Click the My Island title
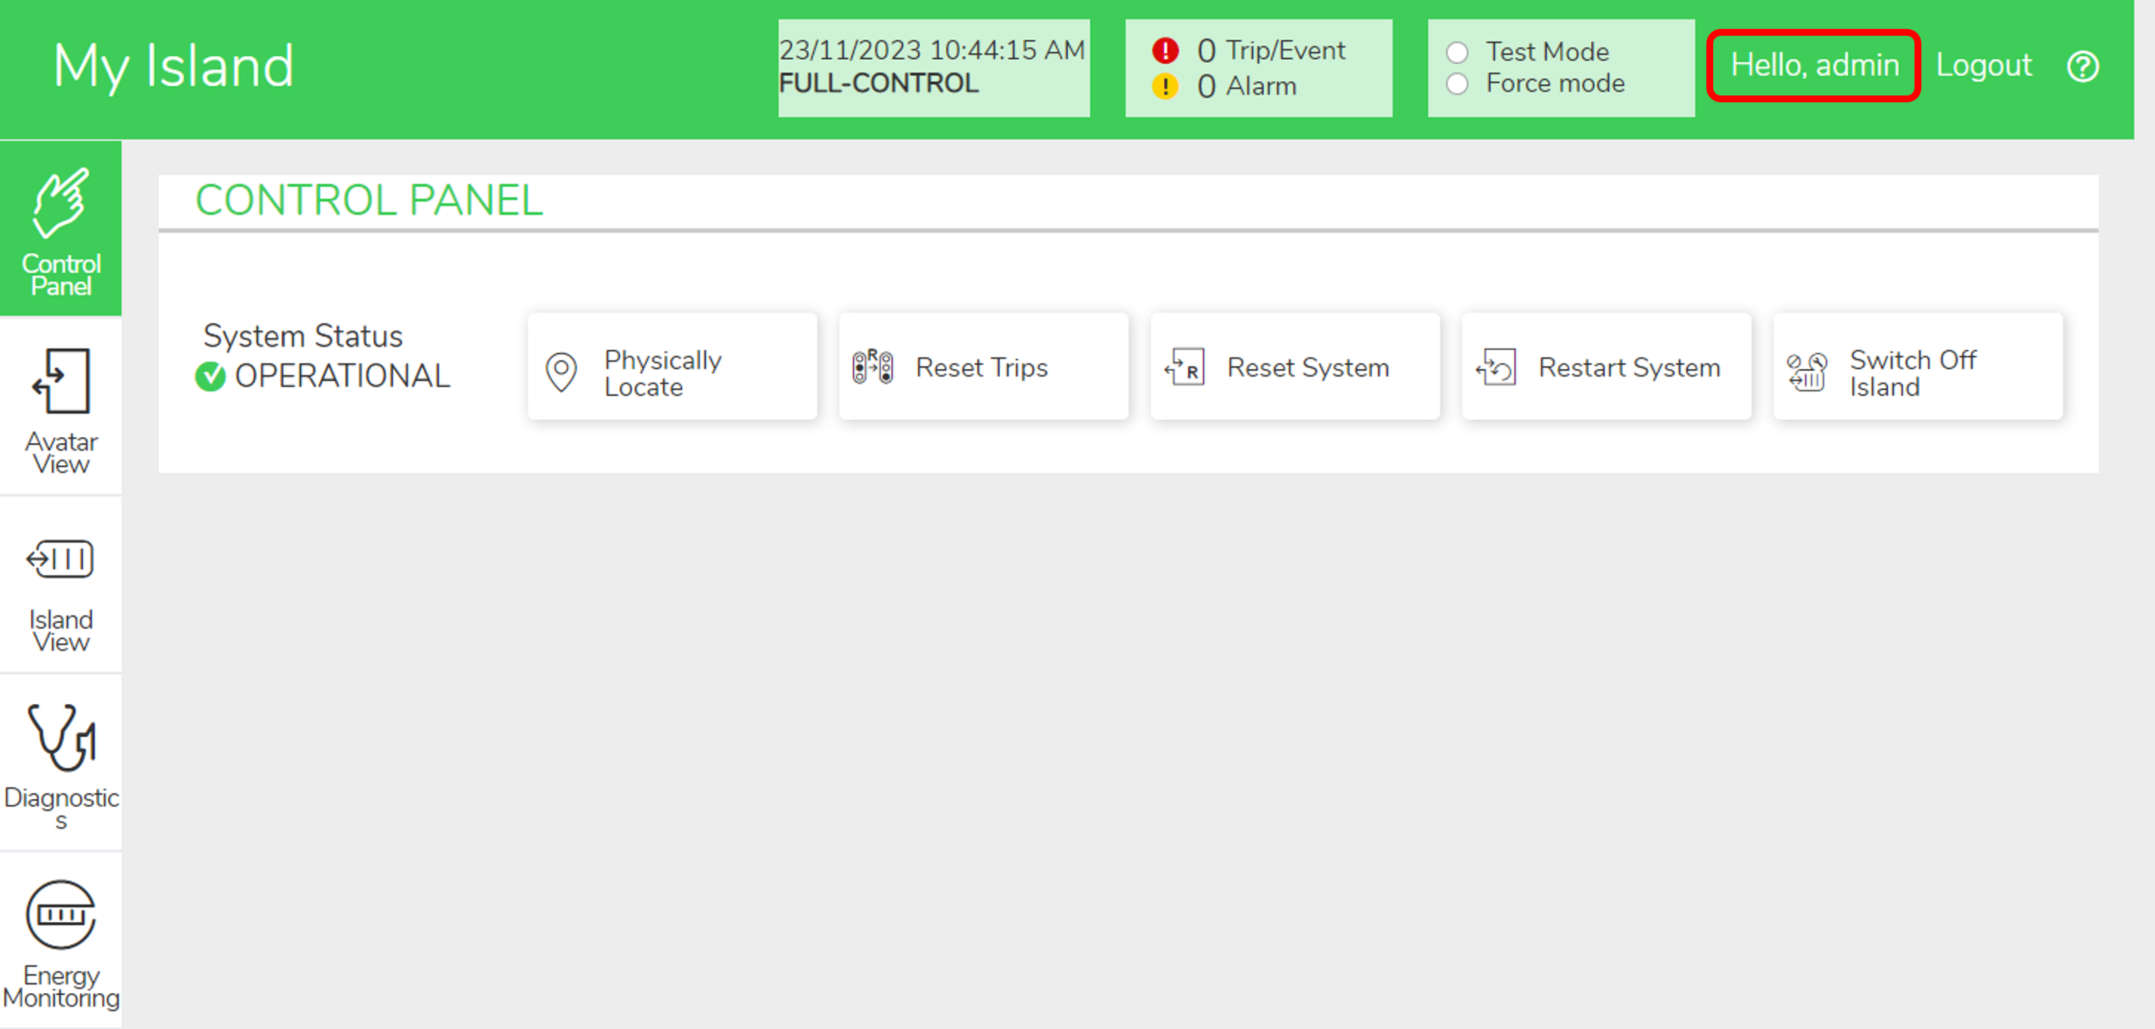The image size is (2155, 1029). click(174, 66)
